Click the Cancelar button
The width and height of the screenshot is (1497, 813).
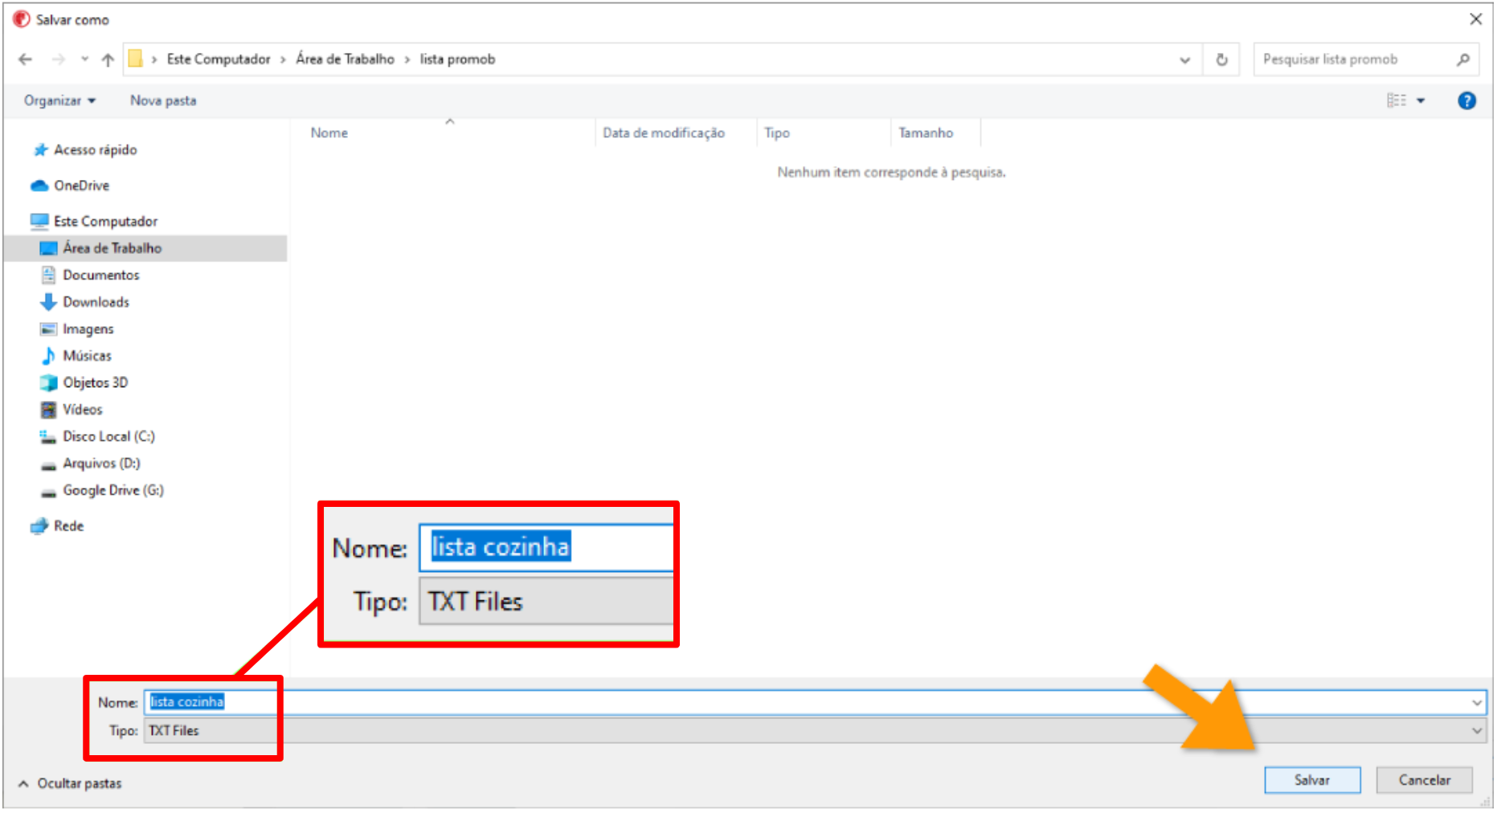1425,780
